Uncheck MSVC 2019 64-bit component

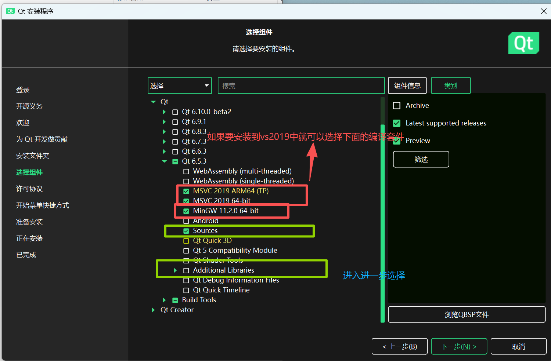click(x=186, y=201)
